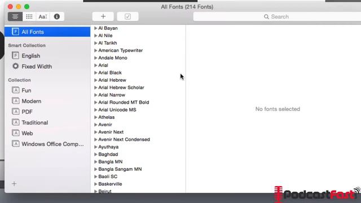
Task: Select the Windows Office Compatible collection icon
Action: [15, 144]
